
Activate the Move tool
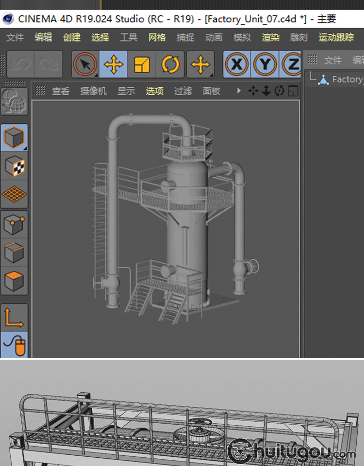coord(114,65)
